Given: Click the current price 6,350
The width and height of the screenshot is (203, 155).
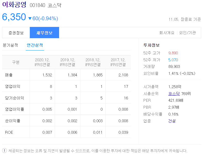Looking at the screenshot, I should 14,17.
